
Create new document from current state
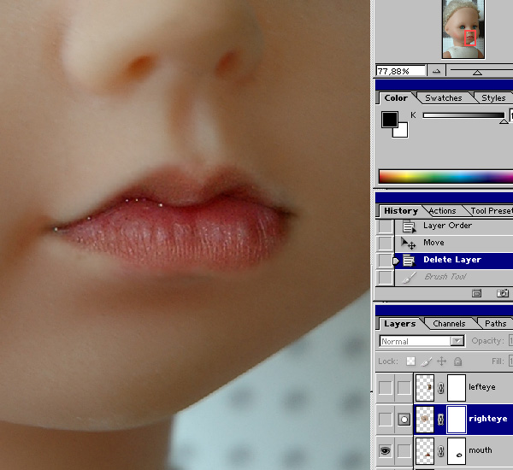coord(477,293)
